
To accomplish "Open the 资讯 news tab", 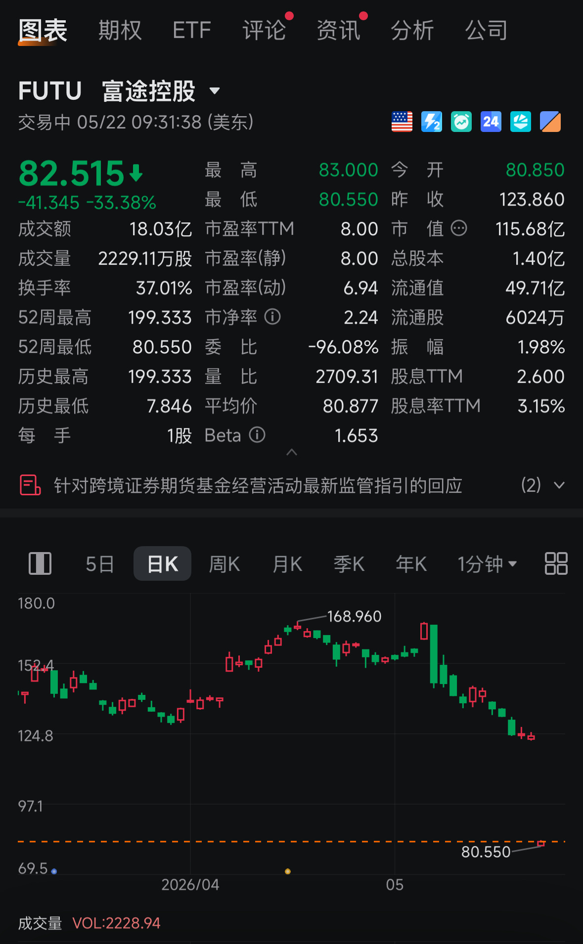I will point(338,31).
